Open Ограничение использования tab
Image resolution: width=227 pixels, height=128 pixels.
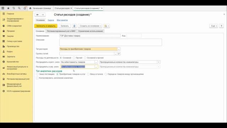(x=90, y=31)
